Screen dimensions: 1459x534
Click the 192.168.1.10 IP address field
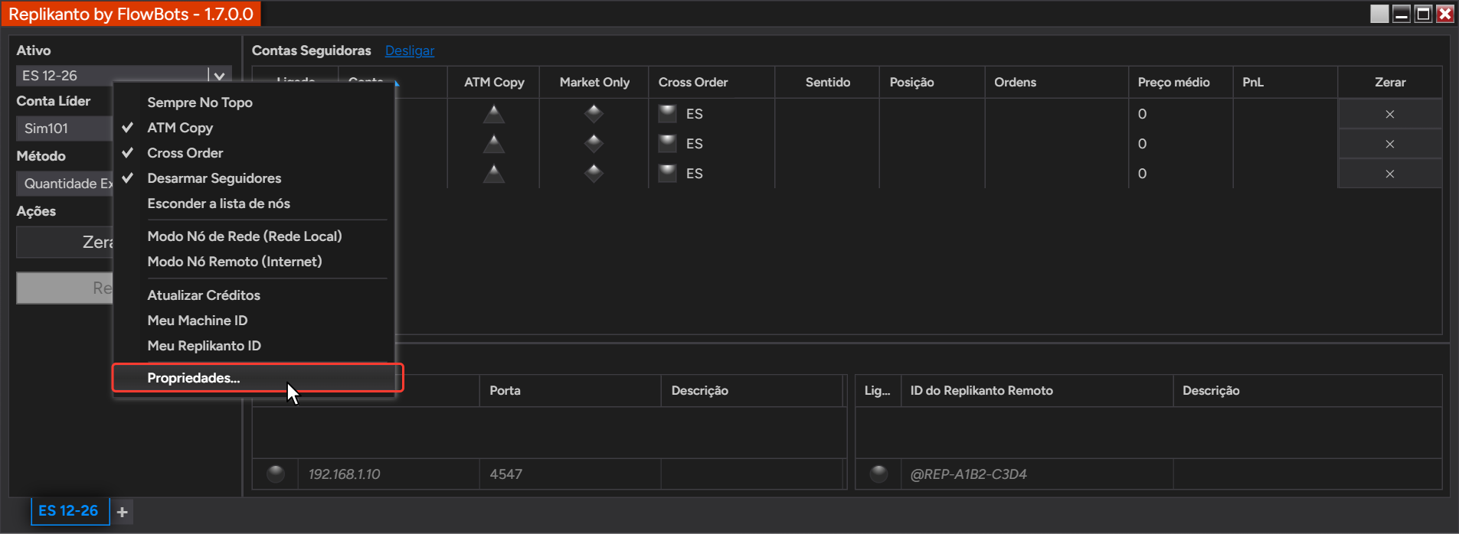(389, 474)
